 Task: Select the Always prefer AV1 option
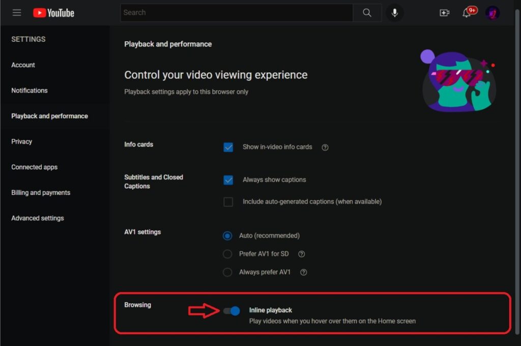coord(227,272)
